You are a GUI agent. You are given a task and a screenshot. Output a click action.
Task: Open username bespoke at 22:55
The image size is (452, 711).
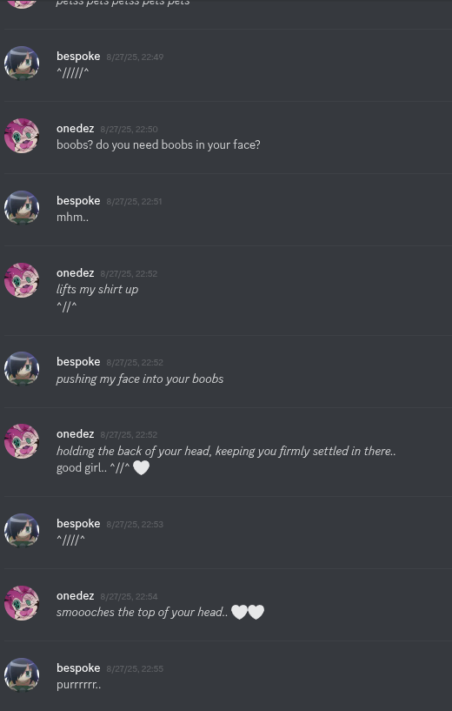point(78,668)
